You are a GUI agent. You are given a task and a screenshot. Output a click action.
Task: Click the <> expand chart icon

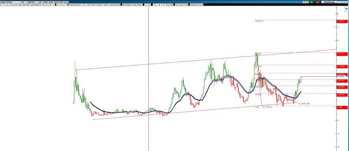62,5
